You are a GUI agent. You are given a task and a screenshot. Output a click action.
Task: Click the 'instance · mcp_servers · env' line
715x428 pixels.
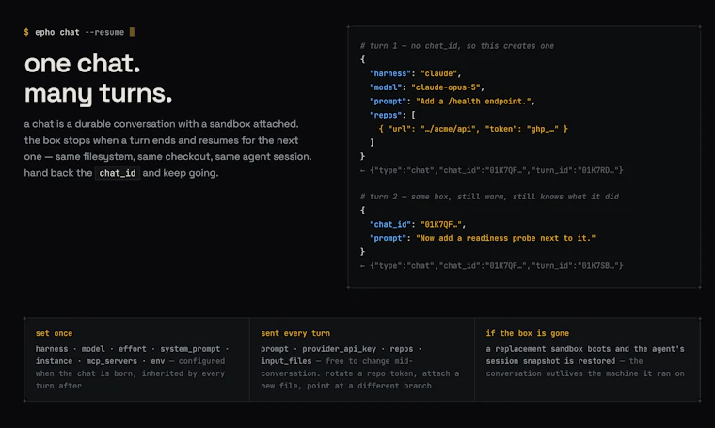[130, 361]
